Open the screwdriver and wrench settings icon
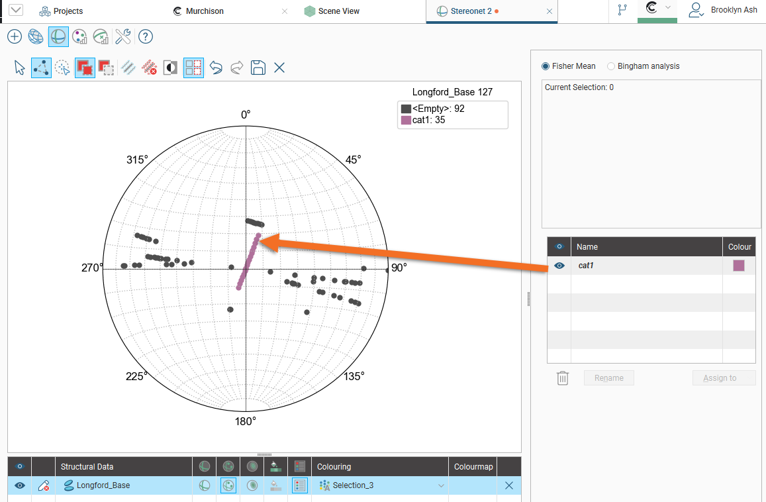Screen dimensions: 766x502 coord(123,36)
